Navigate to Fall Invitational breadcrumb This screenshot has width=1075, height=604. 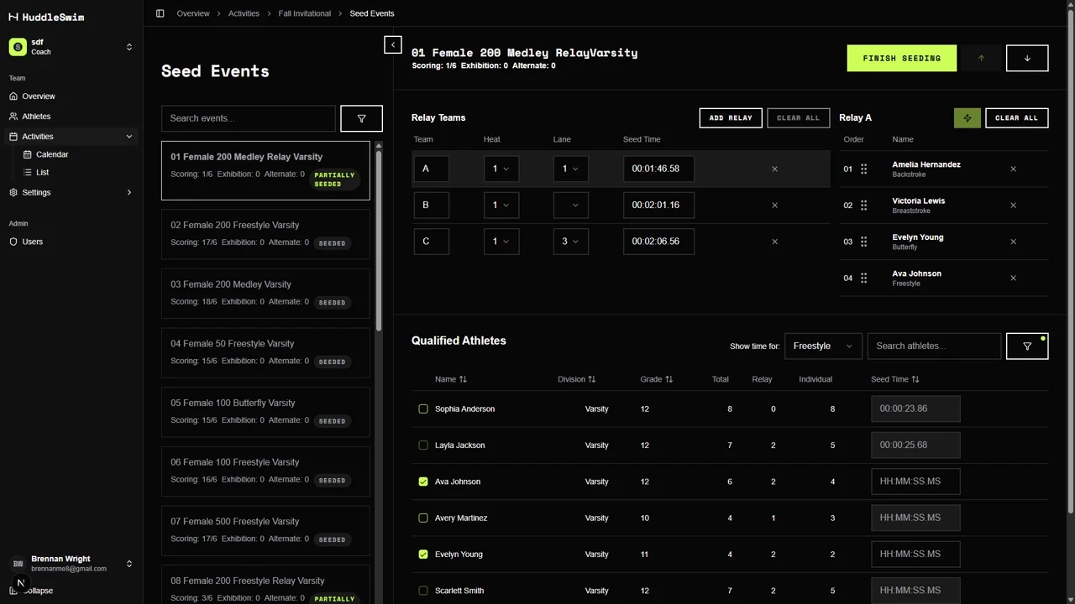[304, 13]
